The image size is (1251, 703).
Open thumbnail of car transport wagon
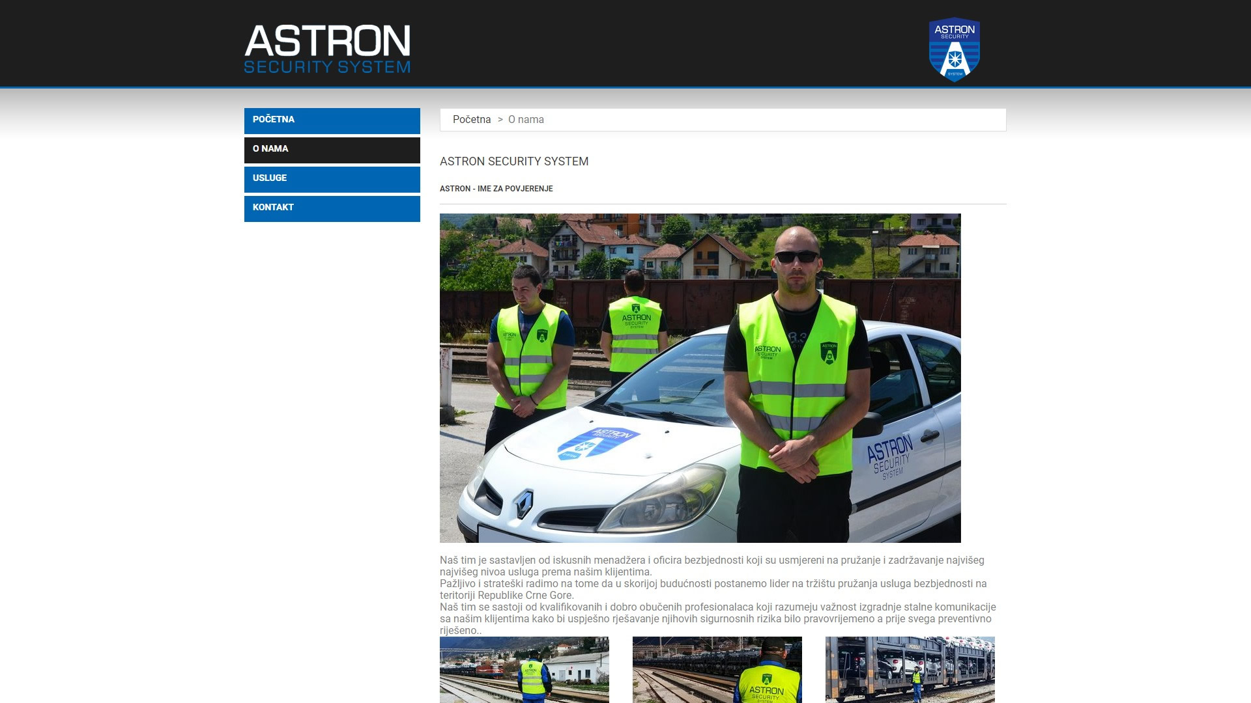point(910,670)
